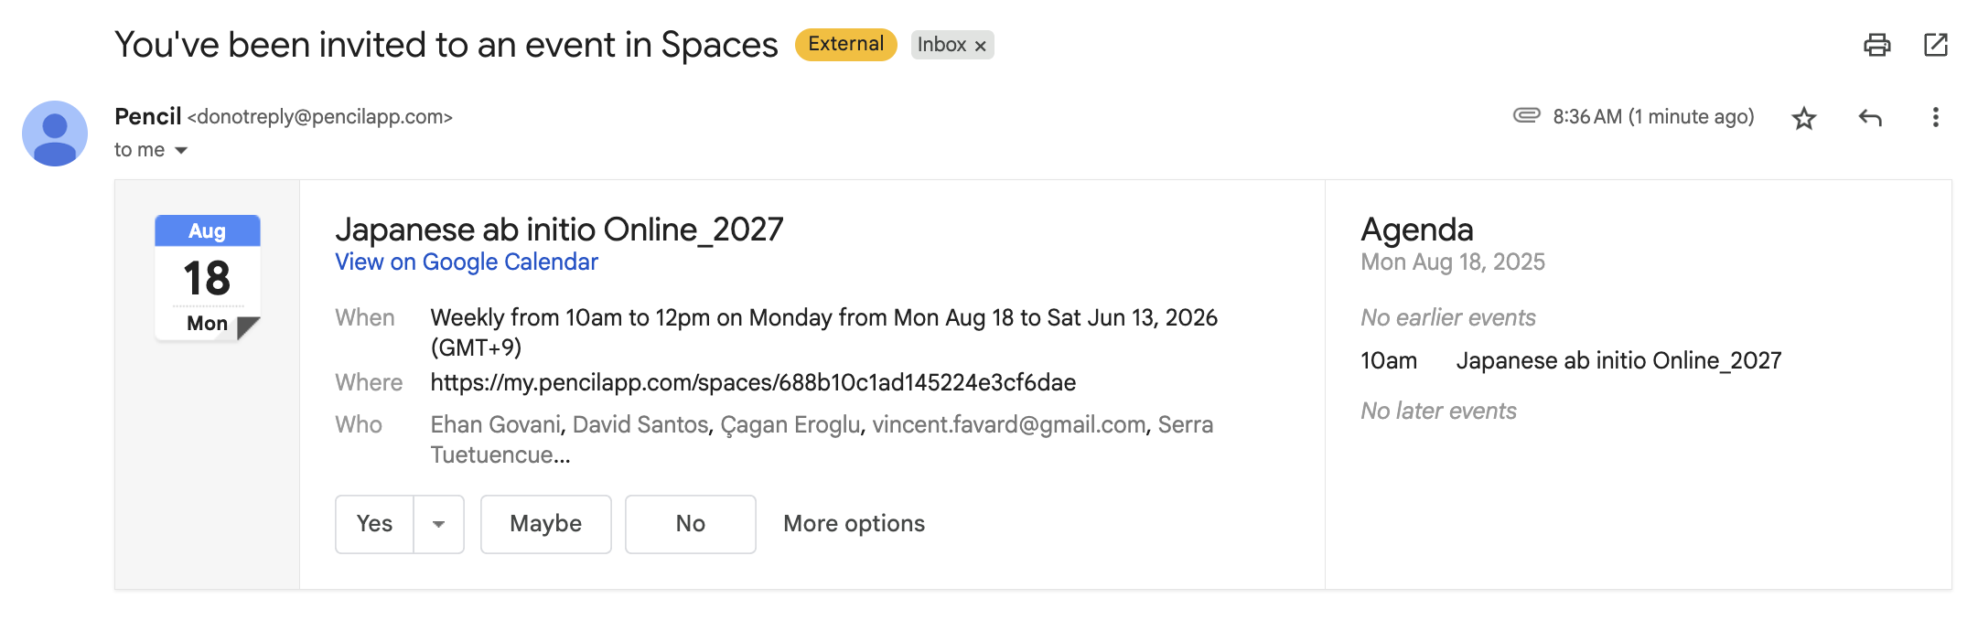Open View on Google Calendar
This screenshot has width=1978, height=620.
click(x=466, y=262)
